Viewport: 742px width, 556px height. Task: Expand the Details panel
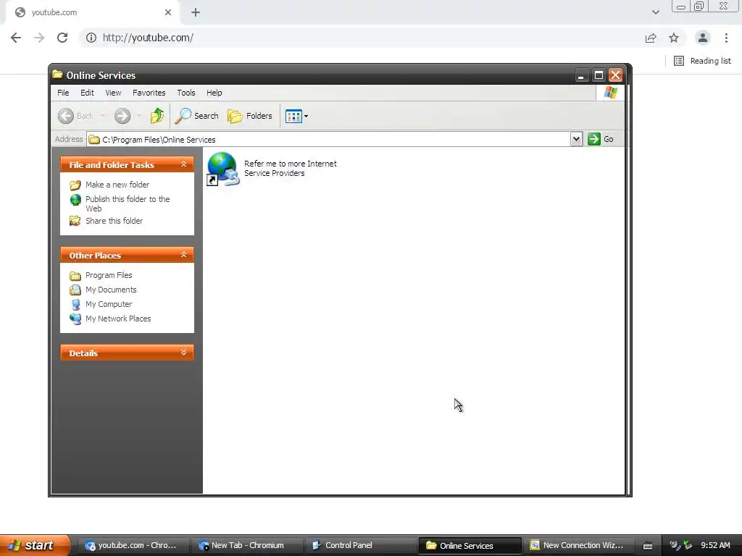click(x=183, y=353)
